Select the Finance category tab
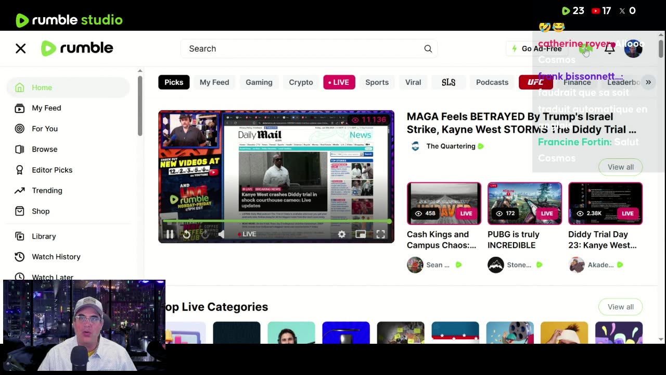Image resolution: width=666 pixels, height=375 pixels. click(x=577, y=82)
